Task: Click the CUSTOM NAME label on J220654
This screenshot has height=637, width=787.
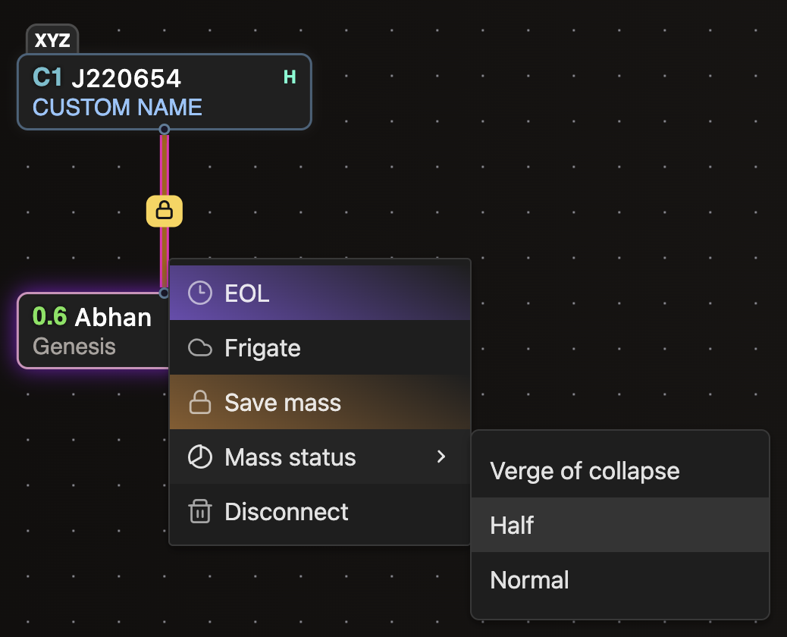Action: (x=116, y=107)
